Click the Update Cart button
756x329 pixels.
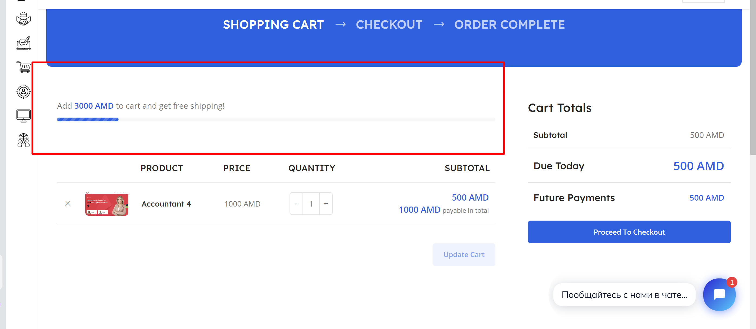point(464,254)
